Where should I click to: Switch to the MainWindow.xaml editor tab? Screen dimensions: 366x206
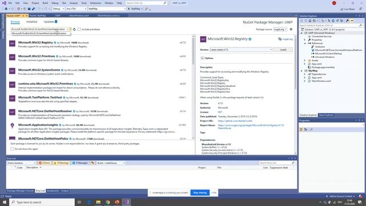(79, 15)
